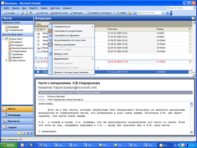Click the Move to Folder toolbar icon

[26, 13]
